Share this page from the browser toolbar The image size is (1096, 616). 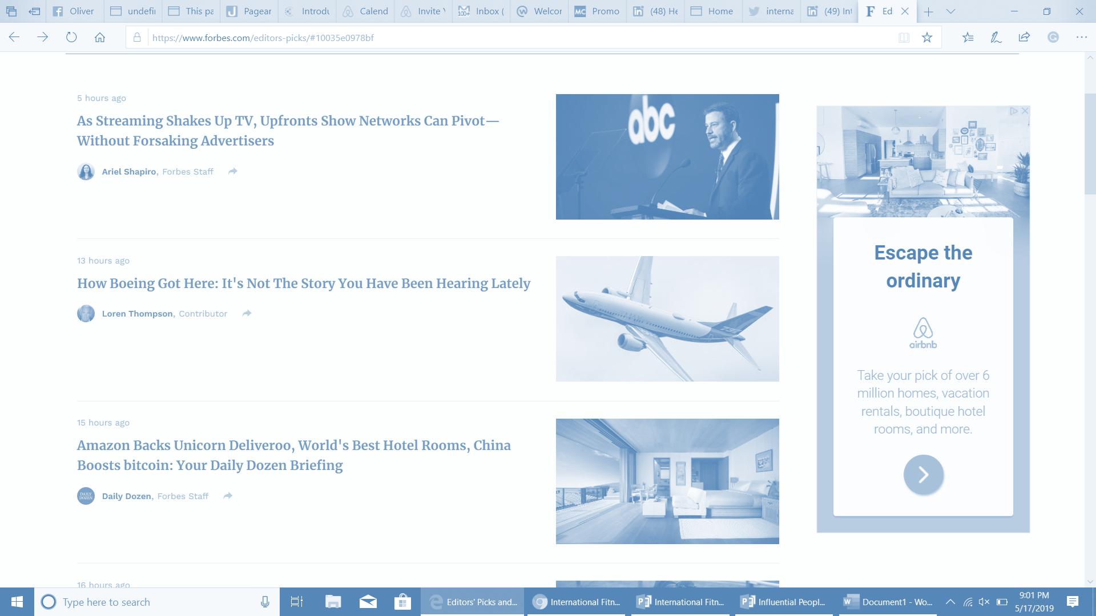point(1024,38)
